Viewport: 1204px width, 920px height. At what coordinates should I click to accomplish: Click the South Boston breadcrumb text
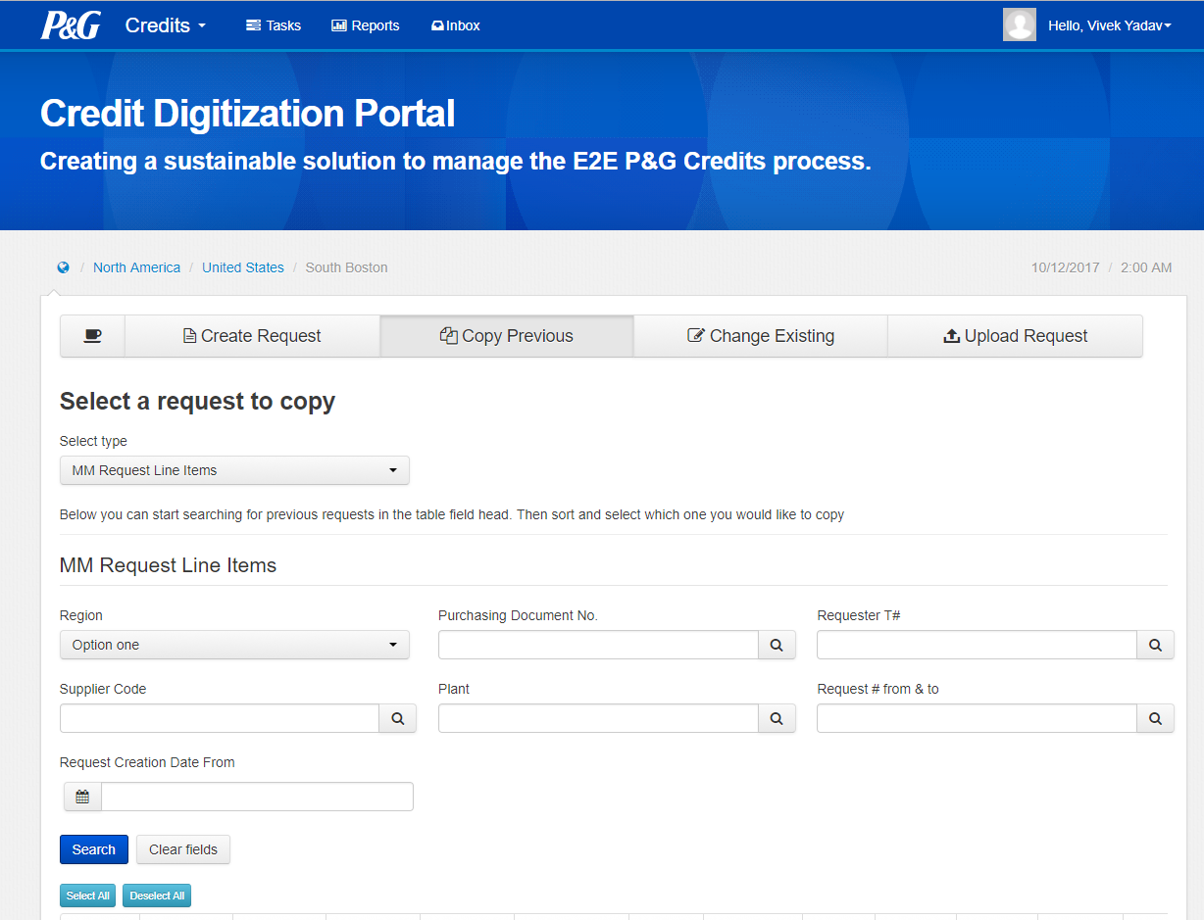(x=346, y=267)
